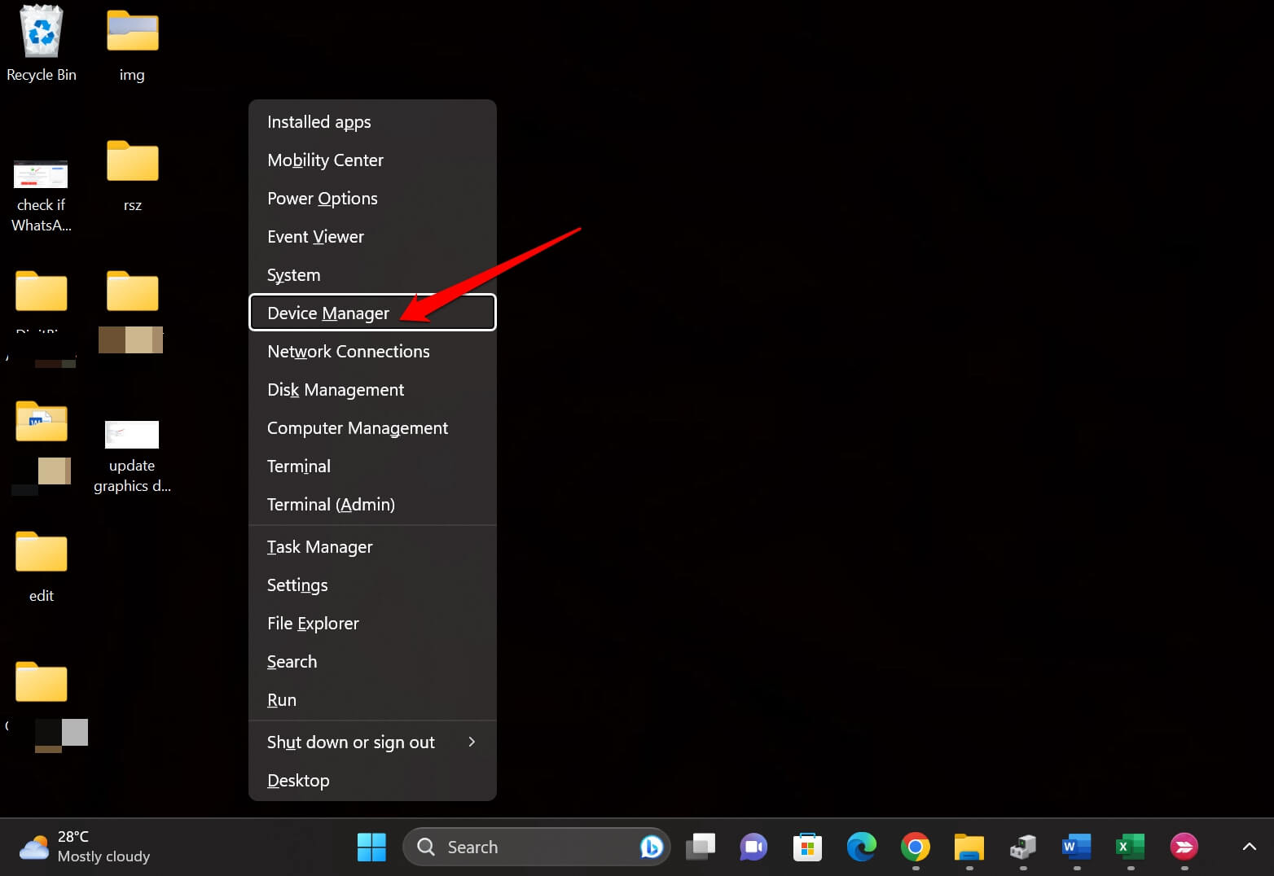The height and width of the screenshot is (876, 1274).
Task: Open Microsoft Word from the taskbar
Action: [x=1076, y=847]
